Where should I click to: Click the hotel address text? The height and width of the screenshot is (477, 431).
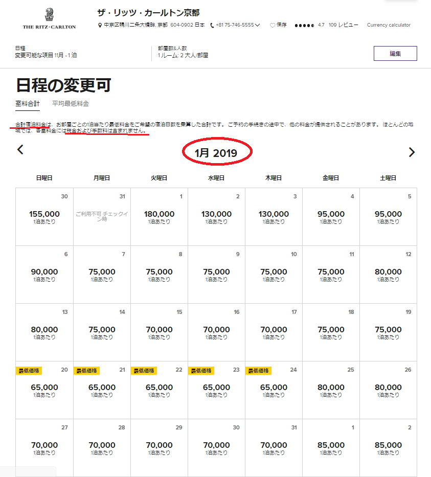point(154,25)
